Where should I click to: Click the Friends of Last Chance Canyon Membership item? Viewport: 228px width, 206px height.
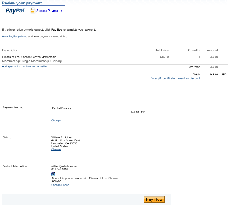click(29, 57)
